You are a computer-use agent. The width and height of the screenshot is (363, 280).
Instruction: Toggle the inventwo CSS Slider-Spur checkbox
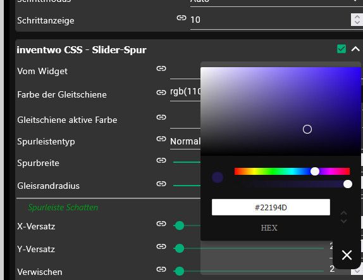pyautogui.click(x=341, y=49)
